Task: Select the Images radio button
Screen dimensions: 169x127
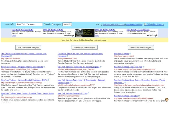Action: [x=53, y=24]
